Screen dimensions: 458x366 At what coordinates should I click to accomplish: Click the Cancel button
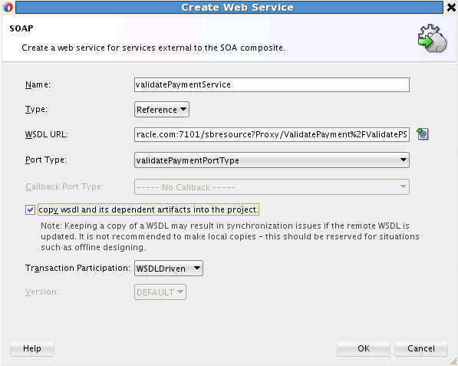click(x=421, y=348)
